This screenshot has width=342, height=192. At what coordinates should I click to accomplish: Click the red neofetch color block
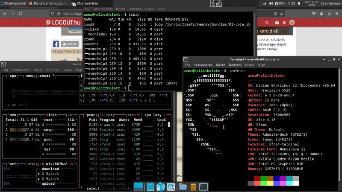coord(257,178)
